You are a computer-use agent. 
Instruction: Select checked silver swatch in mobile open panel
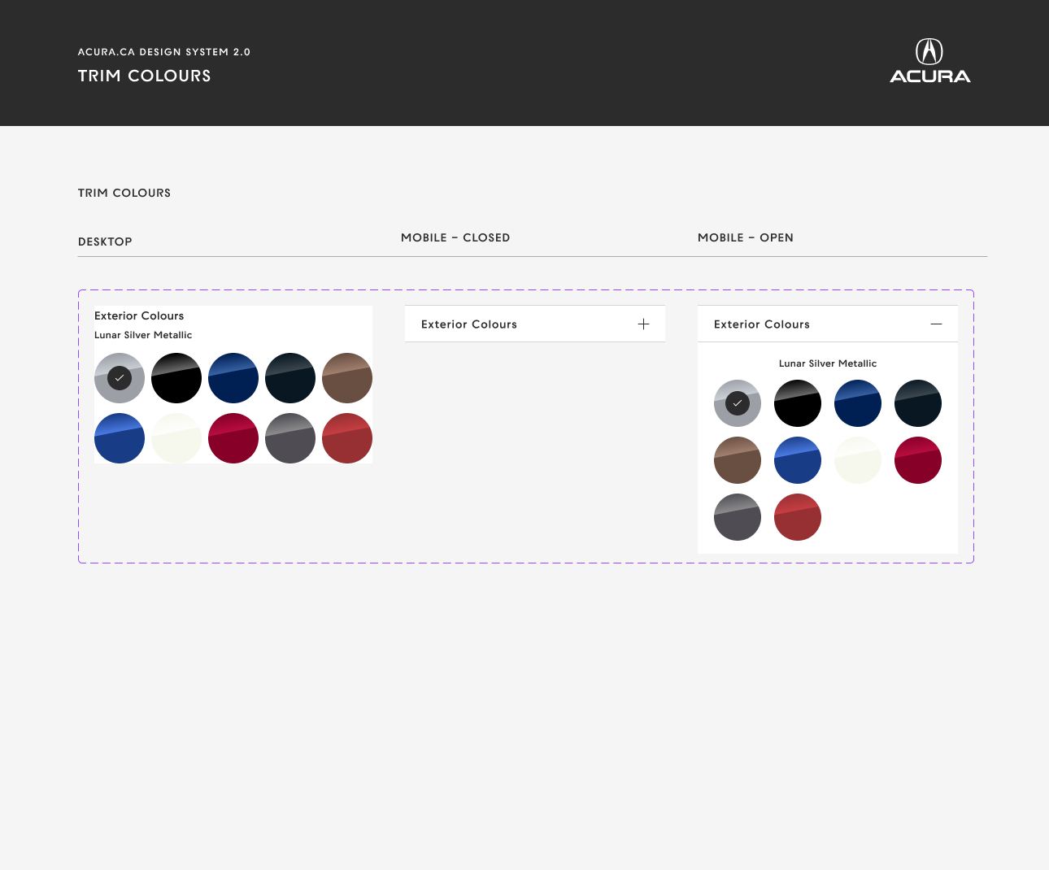pyautogui.click(x=738, y=403)
